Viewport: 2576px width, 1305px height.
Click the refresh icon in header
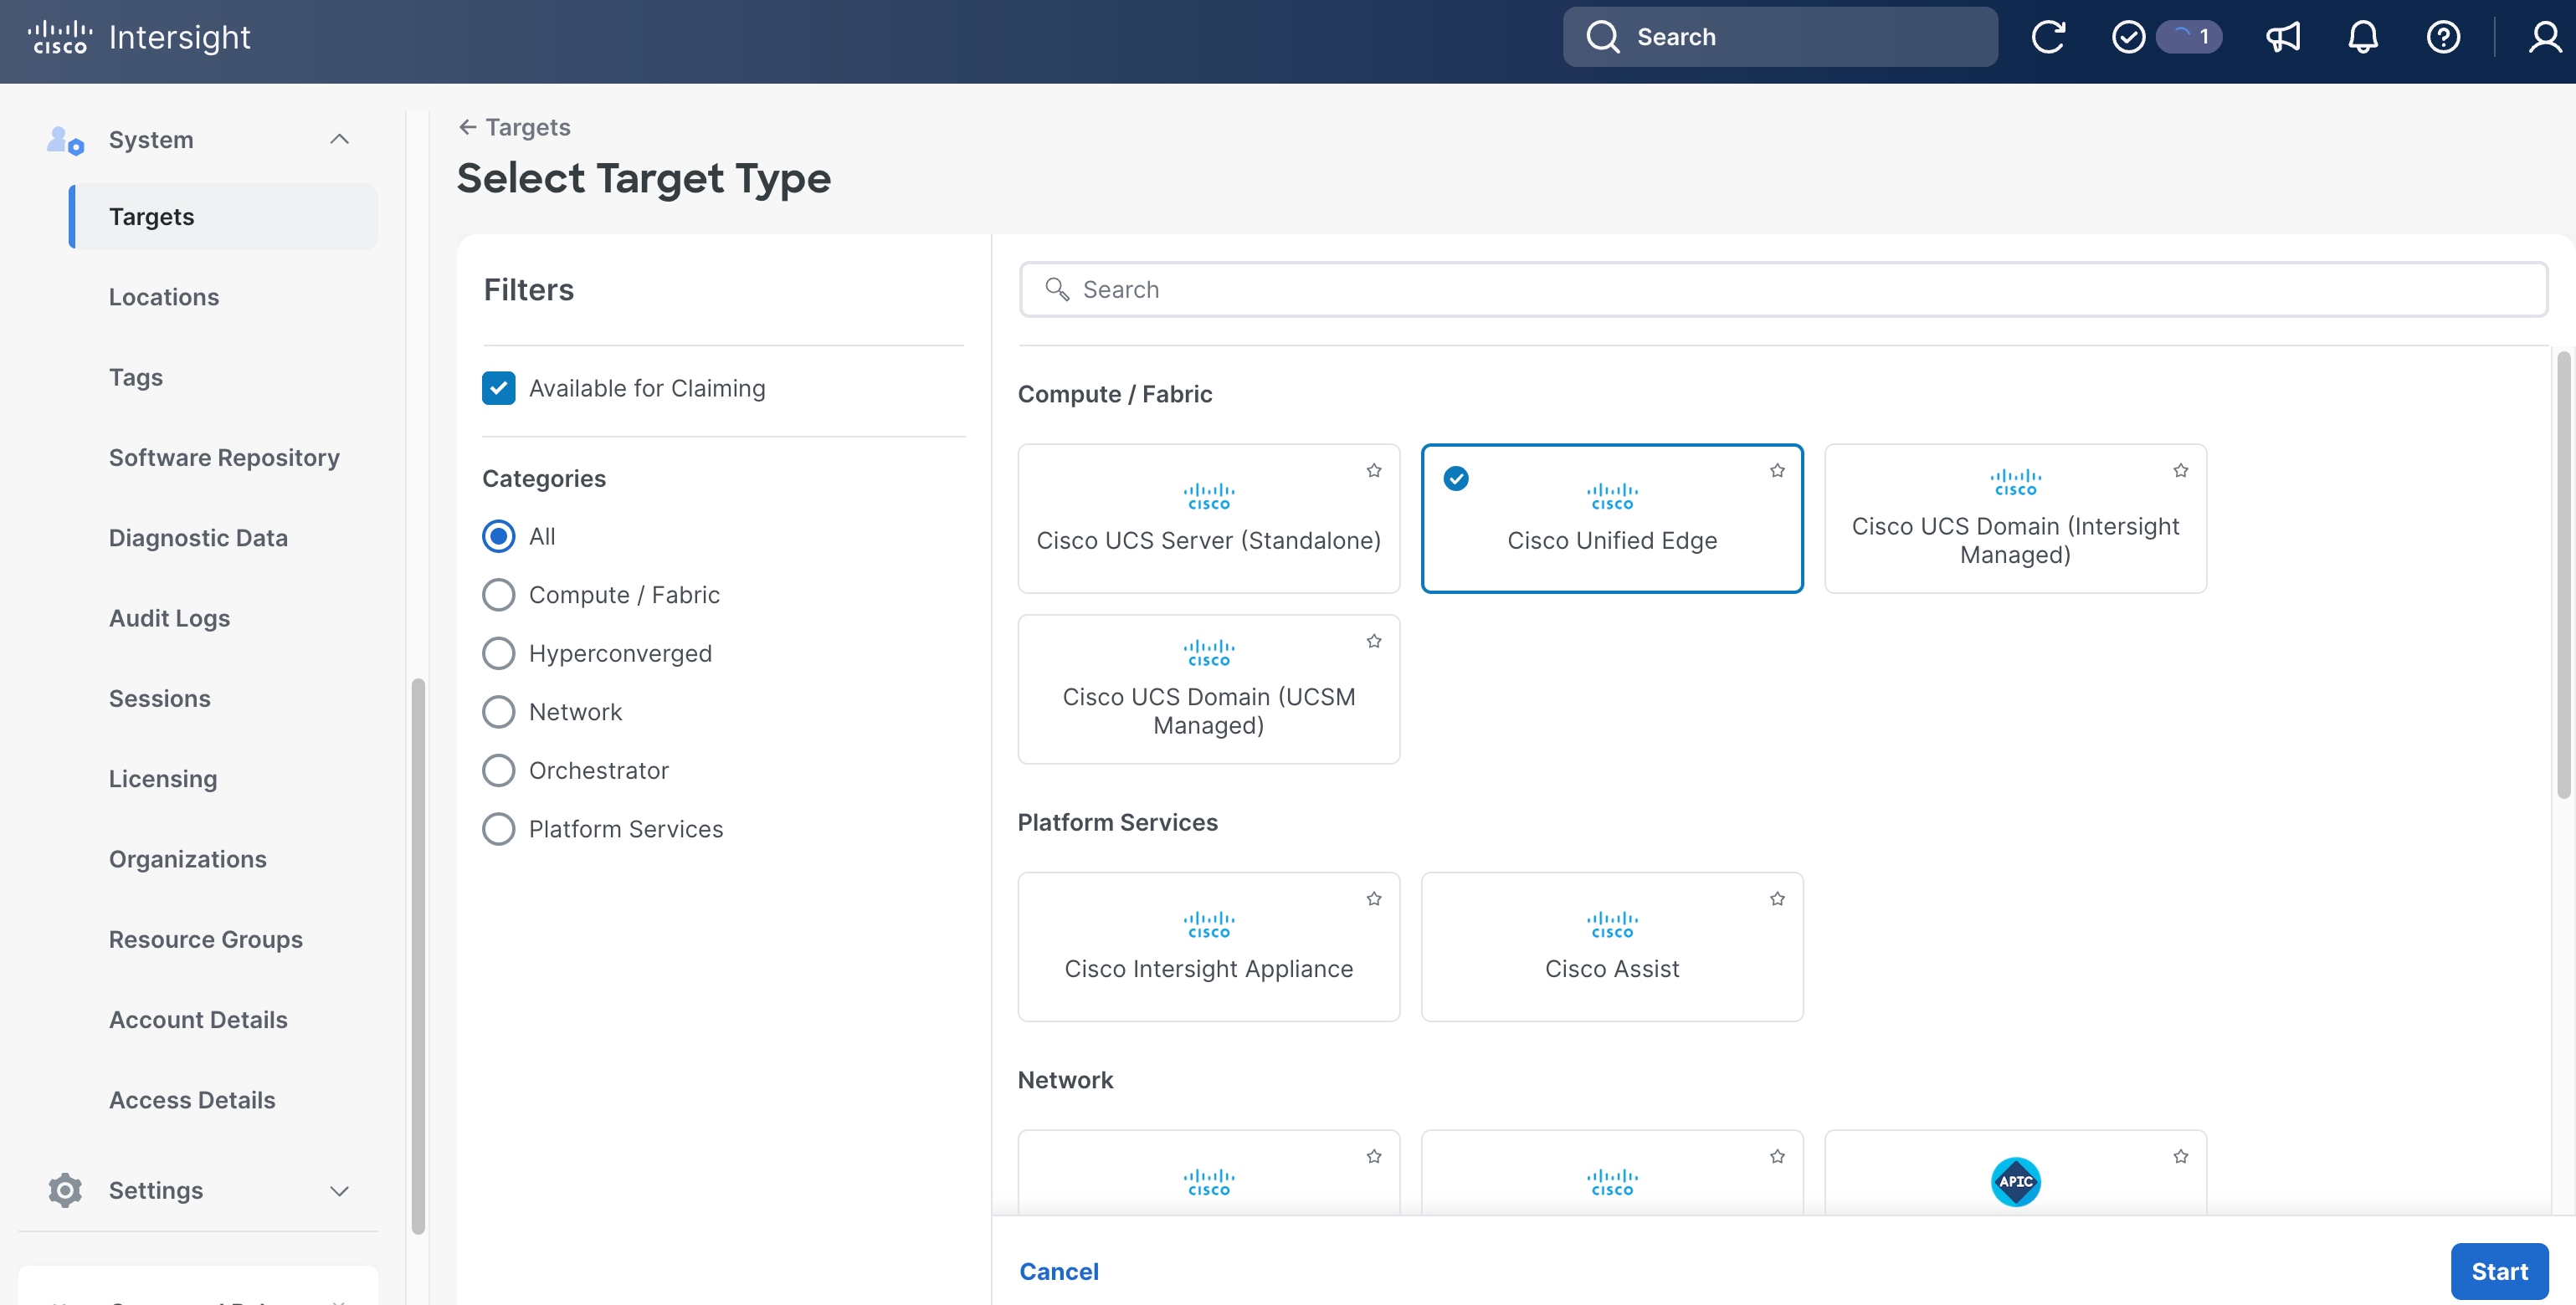pyautogui.click(x=2047, y=37)
